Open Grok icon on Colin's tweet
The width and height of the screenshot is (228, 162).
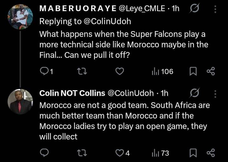(x=194, y=93)
